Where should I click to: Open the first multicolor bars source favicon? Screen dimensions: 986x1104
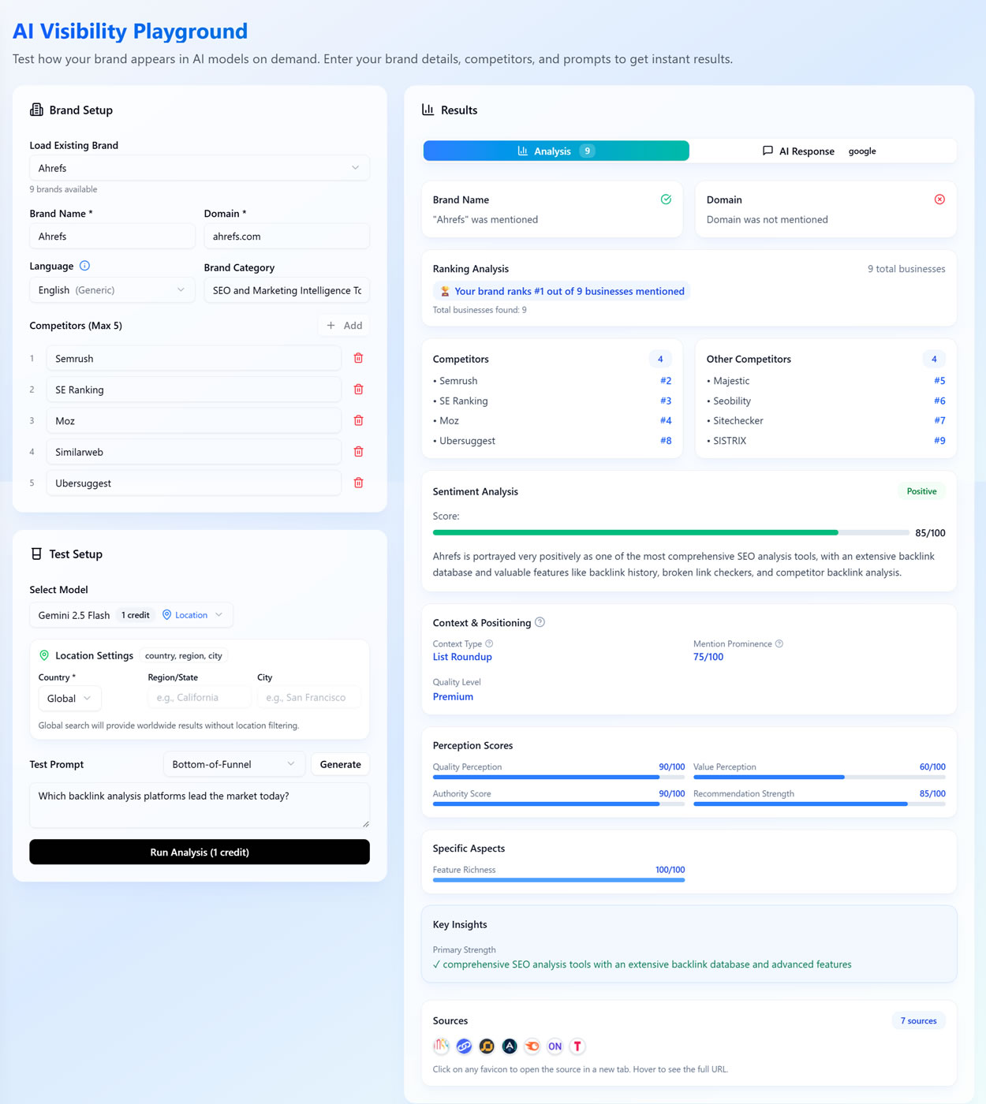point(441,1046)
